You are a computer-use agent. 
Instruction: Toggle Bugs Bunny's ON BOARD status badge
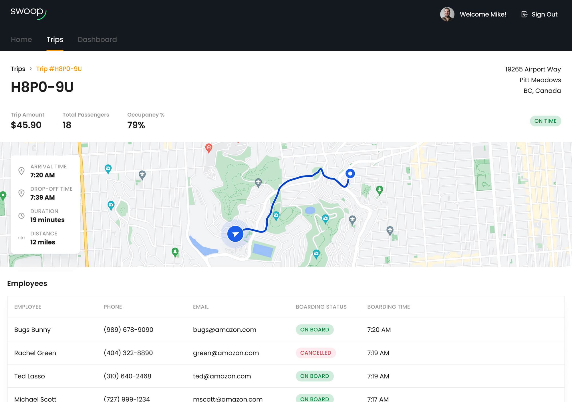pos(315,330)
